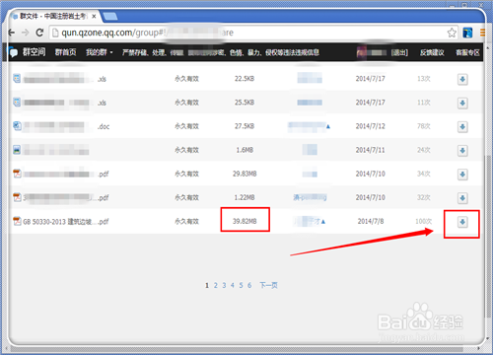Viewport: 493px width, 355px height.
Task: Expand the 我的群 dropdown
Action: click(100, 52)
